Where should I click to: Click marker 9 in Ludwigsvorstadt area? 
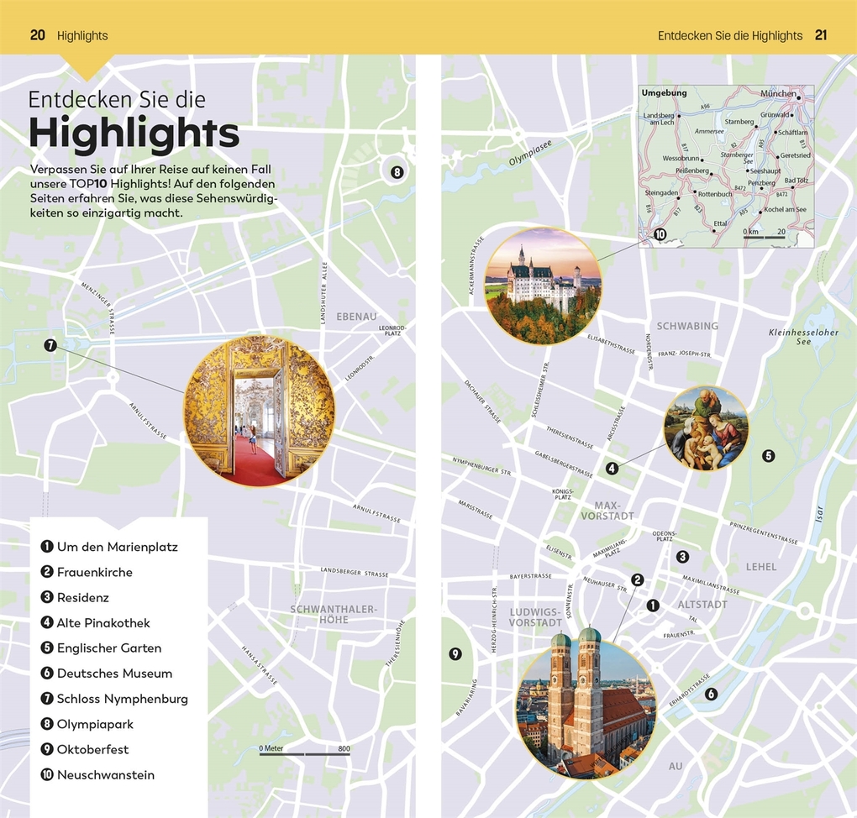pos(455,653)
